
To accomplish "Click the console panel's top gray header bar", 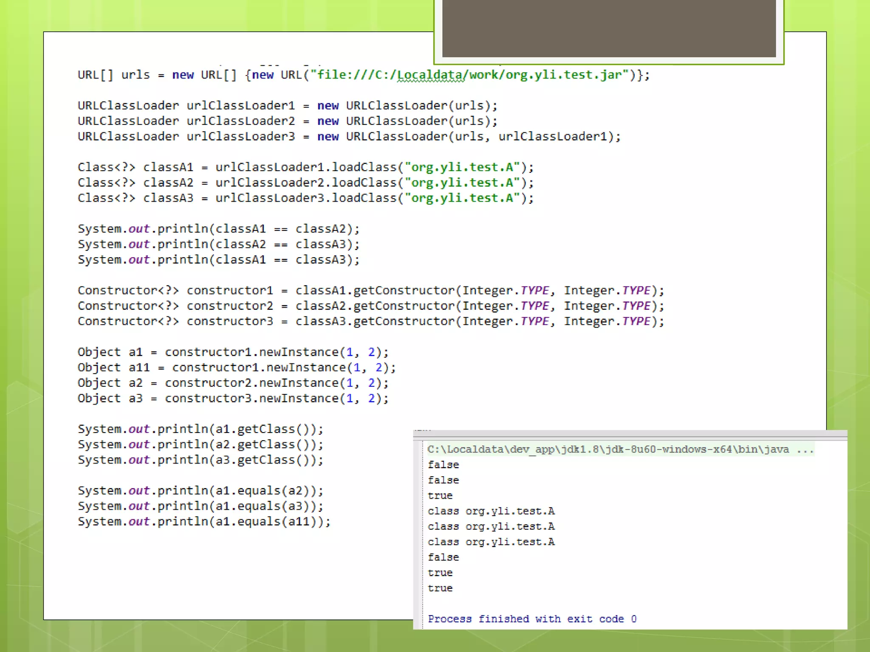I will 630,434.
